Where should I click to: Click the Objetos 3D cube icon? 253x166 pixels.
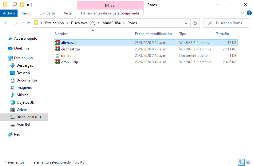tap(13, 102)
